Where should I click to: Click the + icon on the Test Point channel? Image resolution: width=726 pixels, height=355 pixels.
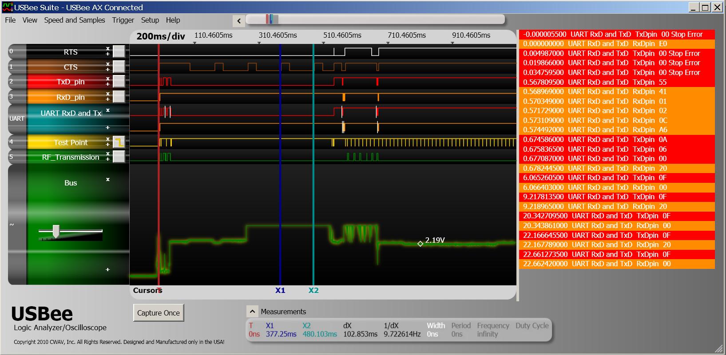[x=107, y=145]
